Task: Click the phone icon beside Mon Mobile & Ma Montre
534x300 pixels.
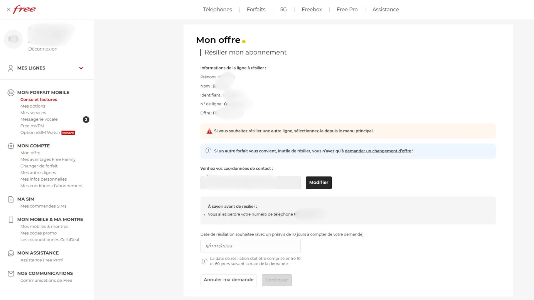Action: (x=11, y=220)
